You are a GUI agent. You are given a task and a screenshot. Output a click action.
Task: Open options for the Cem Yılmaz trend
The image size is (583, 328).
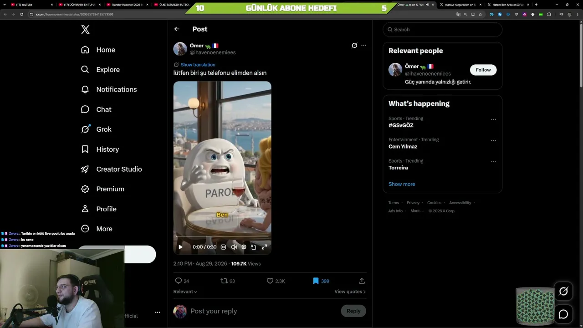493,141
